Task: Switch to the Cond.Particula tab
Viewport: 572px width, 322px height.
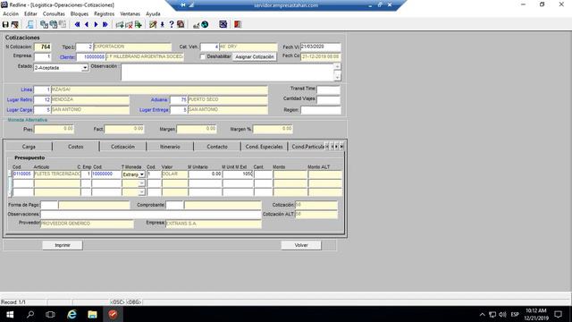Action: 307,147
